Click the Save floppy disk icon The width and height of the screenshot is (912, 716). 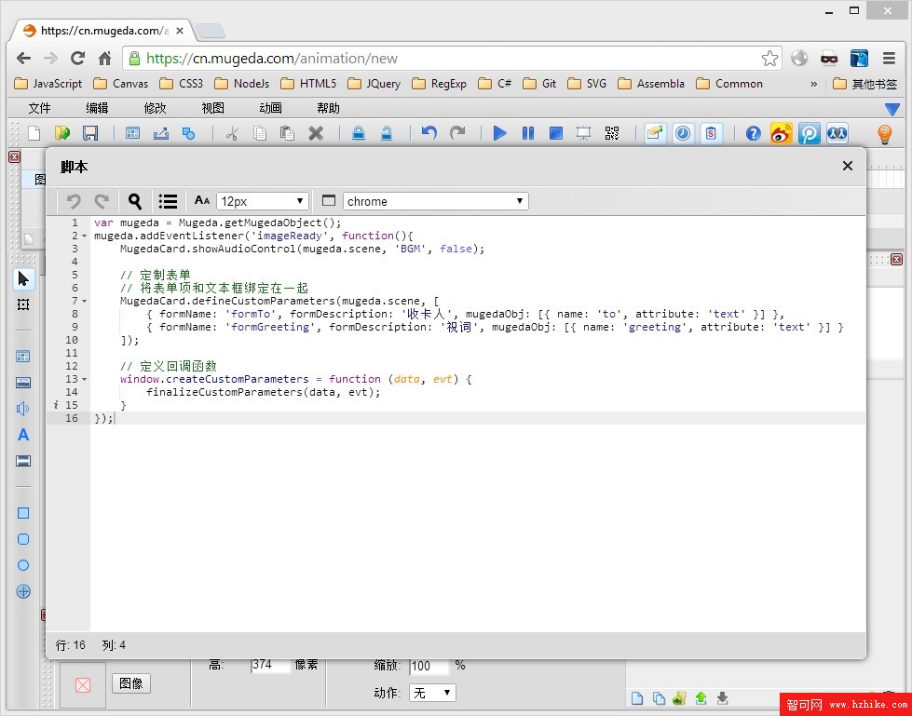point(90,133)
